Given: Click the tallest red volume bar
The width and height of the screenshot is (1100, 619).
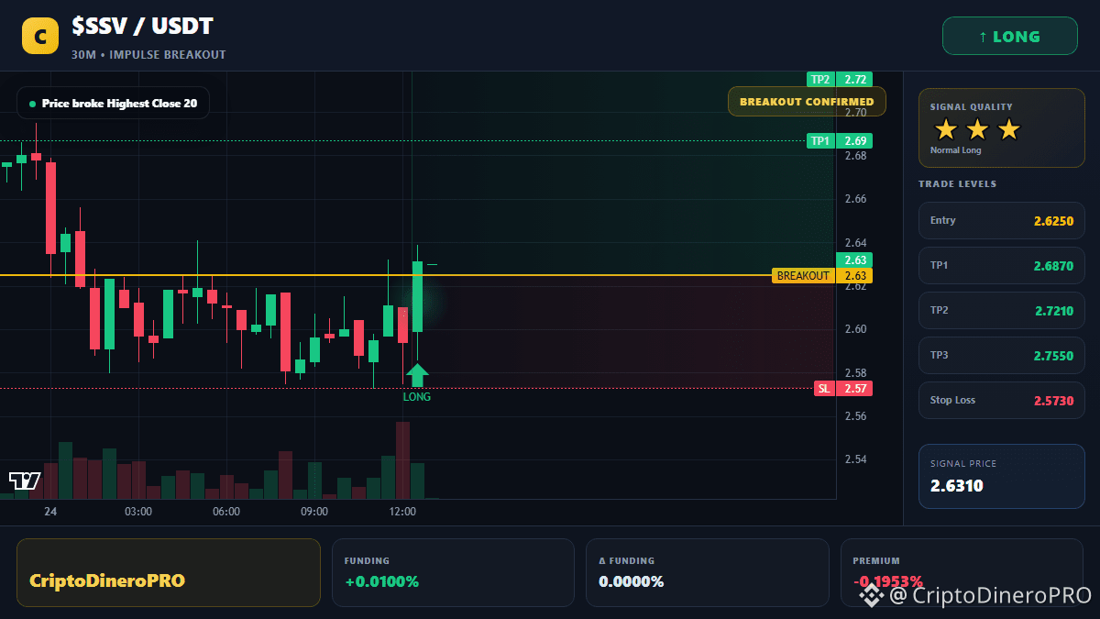Looking at the screenshot, I should point(402,460).
